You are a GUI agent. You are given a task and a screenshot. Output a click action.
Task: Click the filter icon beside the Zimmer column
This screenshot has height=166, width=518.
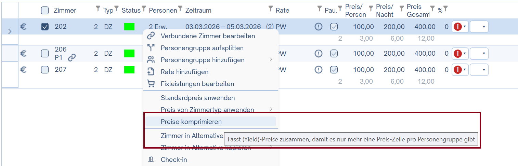pyautogui.click(x=98, y=8)
